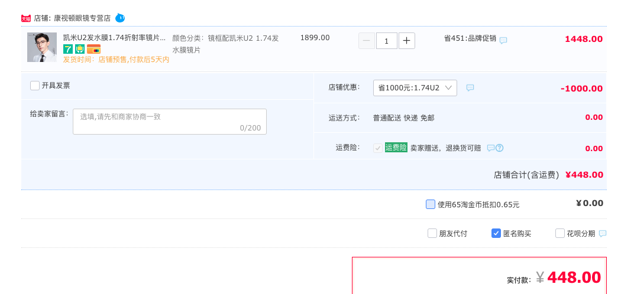The height and width of the screenshot is (294, 634).
Task: Open store link 康视顿眼镜专营店
Action: coord(82,18)
